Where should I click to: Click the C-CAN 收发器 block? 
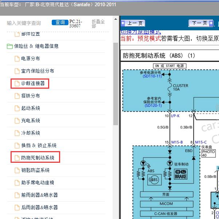click(167, 214)
